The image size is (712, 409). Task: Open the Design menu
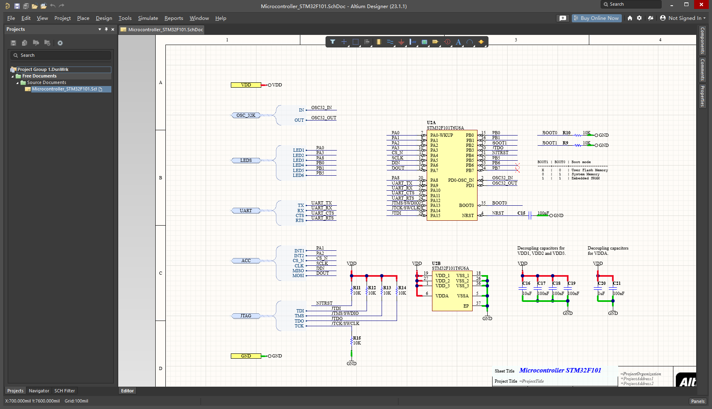tap(104, 18)
